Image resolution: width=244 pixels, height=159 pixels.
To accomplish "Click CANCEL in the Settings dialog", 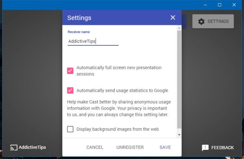I will tap(95, 147).
